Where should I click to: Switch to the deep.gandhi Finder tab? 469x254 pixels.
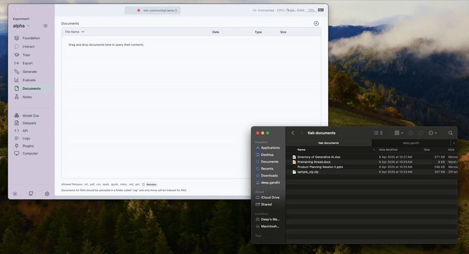click(x=410, y=143)
